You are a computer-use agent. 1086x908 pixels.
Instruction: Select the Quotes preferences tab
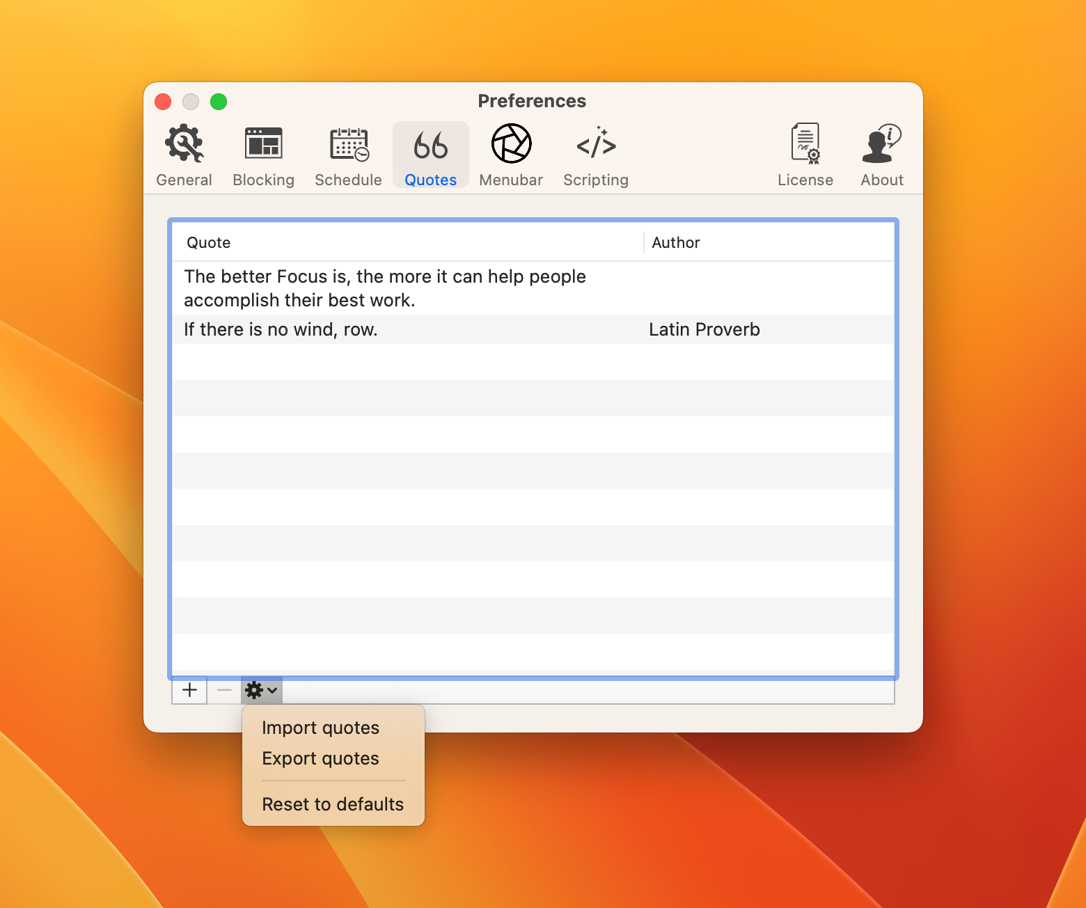[x=430, y=155]
